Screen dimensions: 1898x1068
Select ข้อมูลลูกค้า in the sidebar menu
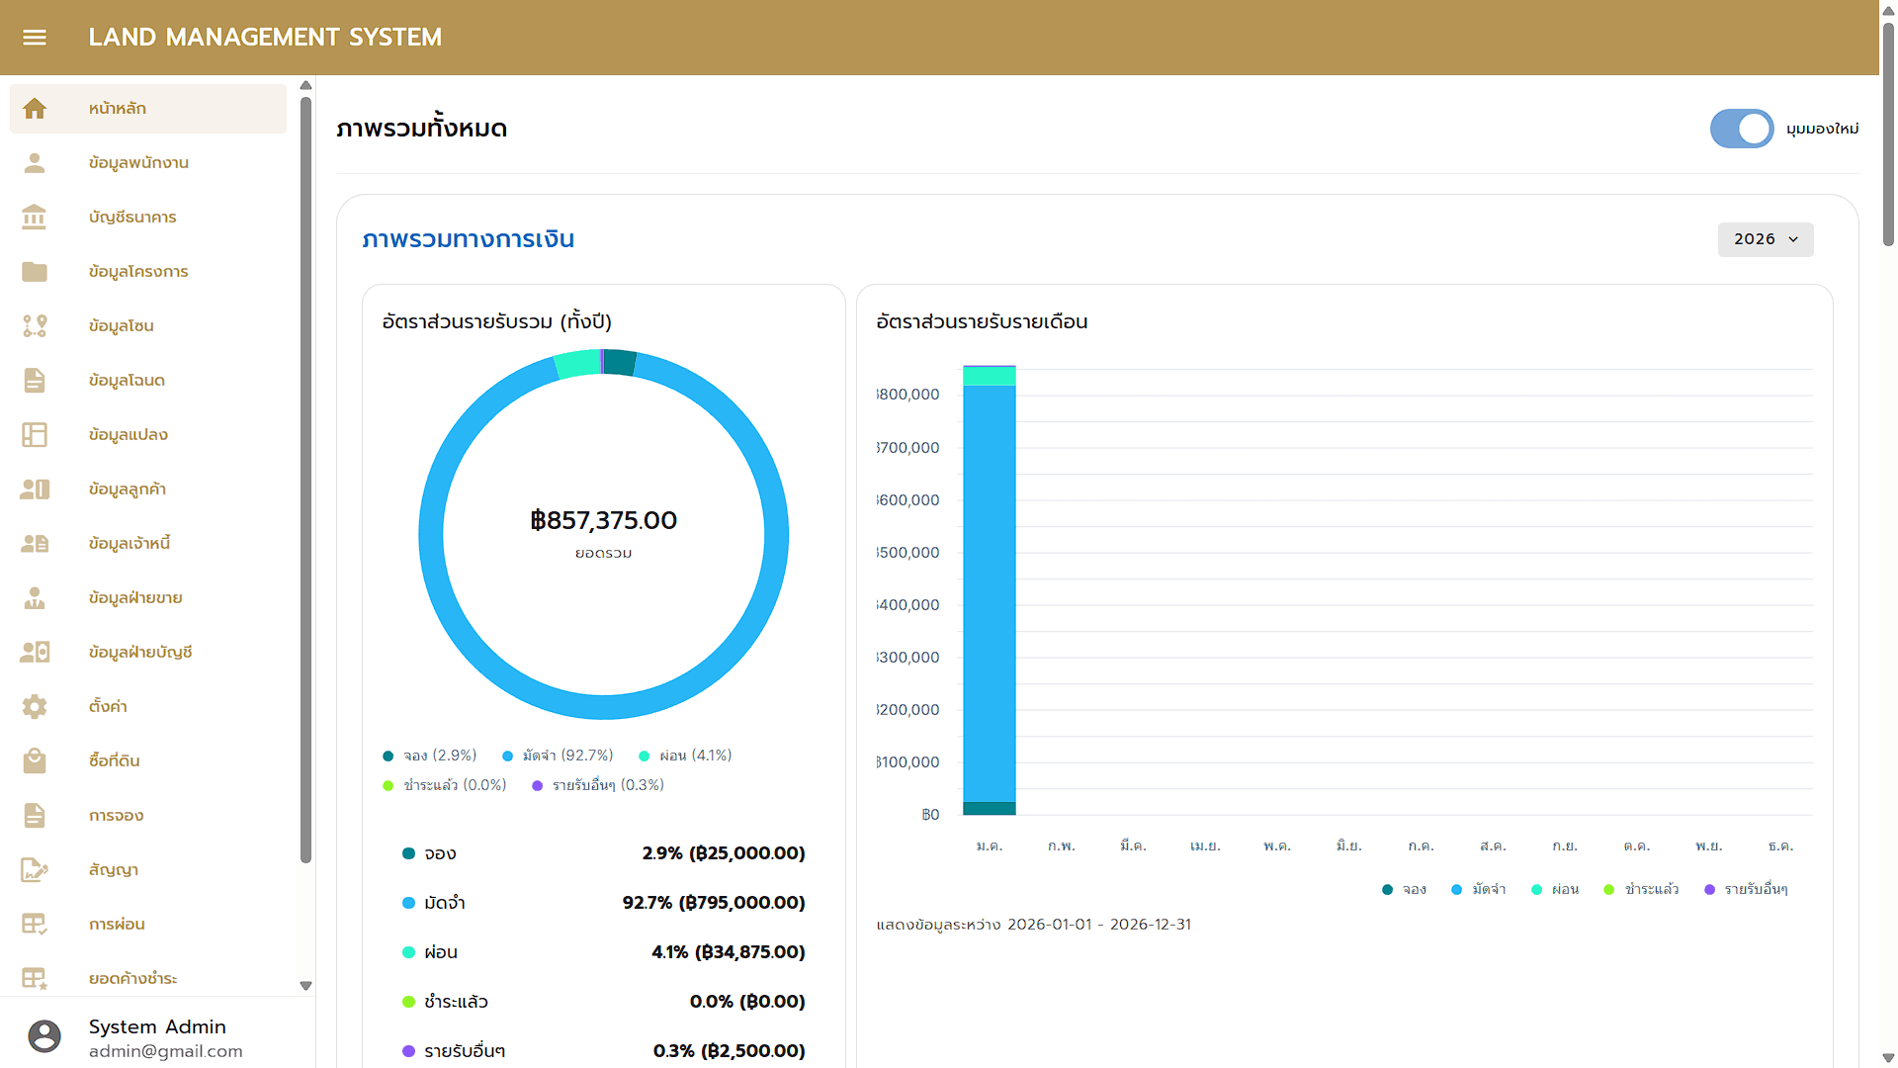[129, 489]
